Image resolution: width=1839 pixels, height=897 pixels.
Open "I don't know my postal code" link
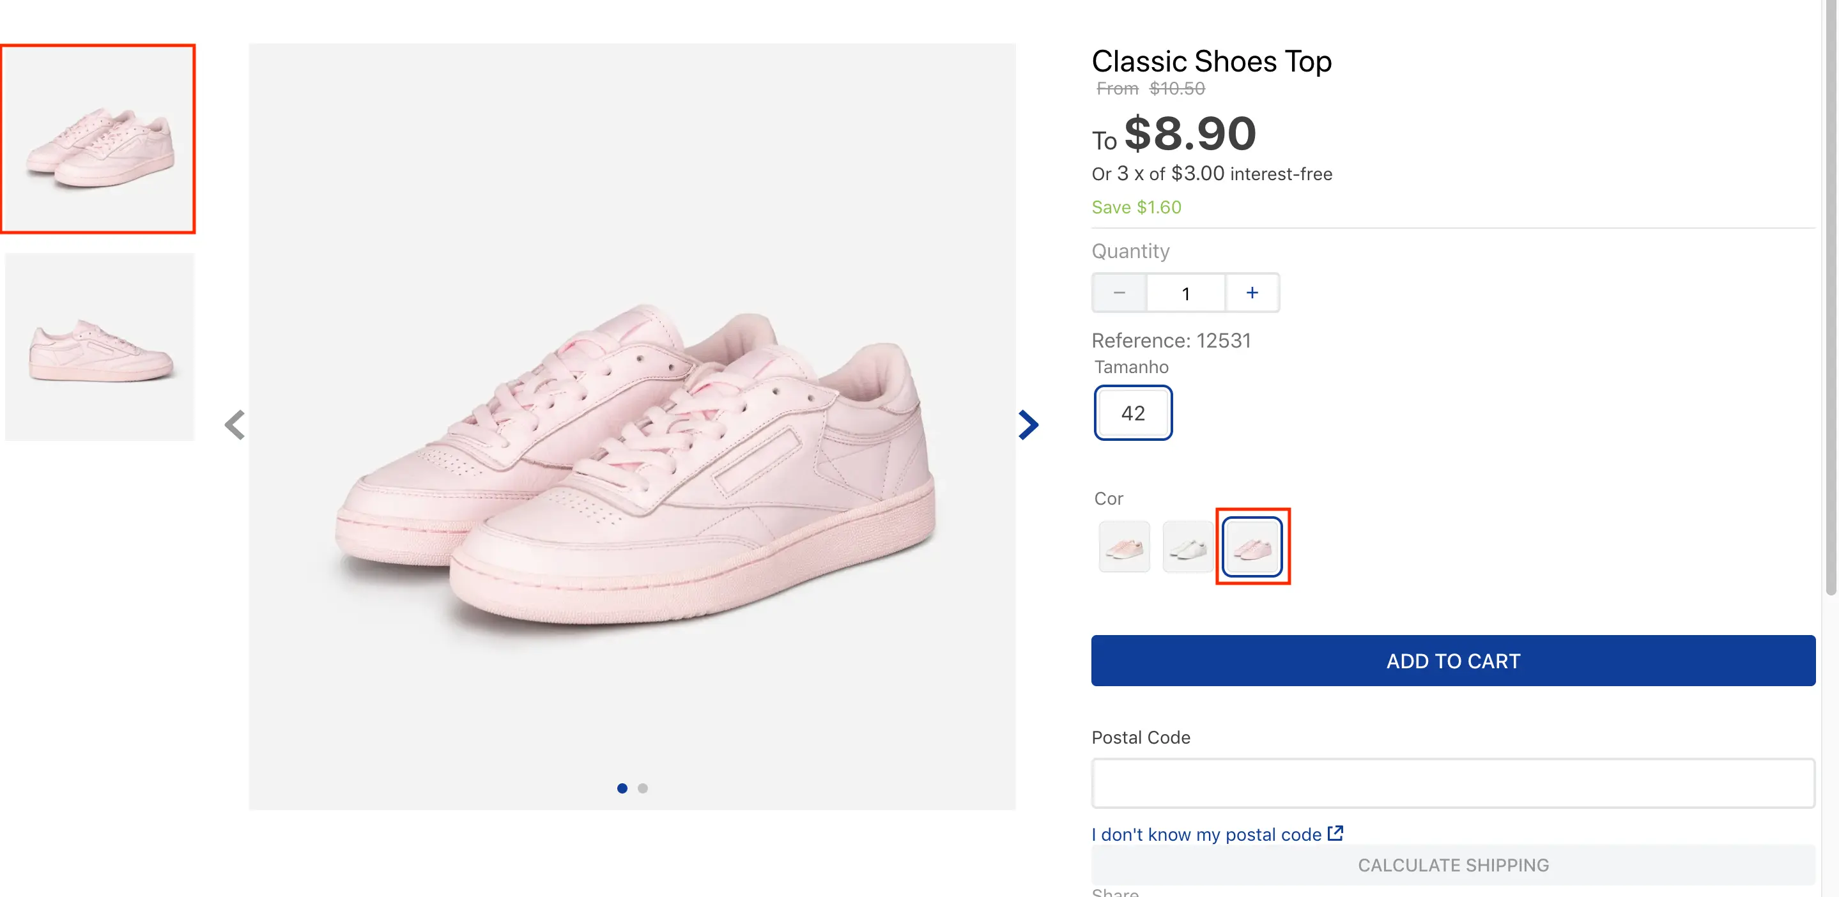coord(1206,834)
